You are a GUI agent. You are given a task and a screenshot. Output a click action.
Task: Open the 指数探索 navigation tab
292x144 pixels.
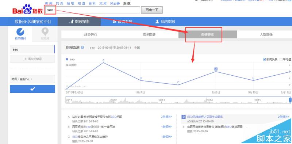[79, 22]
